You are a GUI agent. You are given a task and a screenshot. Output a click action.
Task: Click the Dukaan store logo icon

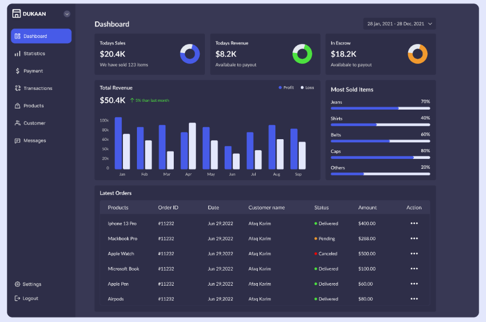(x=17, y=14)
